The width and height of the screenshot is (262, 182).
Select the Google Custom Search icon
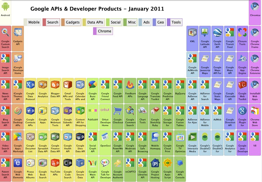coord(5,38)
